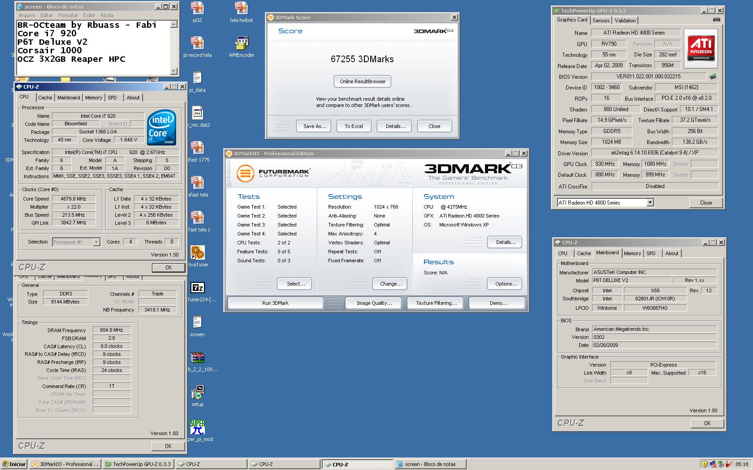The height and width of the screenshot is (470, 753).
Task: Open the fast tela 1 desktop icon
Action: click(x=197, y=218)
